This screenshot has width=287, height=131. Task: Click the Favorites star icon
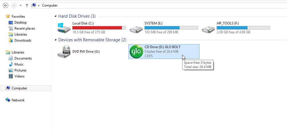[x=8, y=16]
